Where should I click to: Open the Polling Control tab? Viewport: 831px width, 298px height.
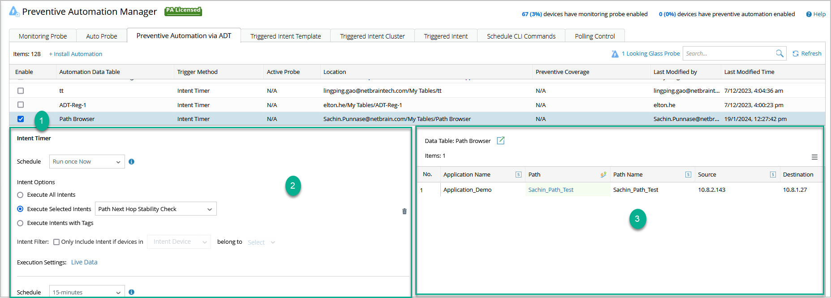click(594, 36)
